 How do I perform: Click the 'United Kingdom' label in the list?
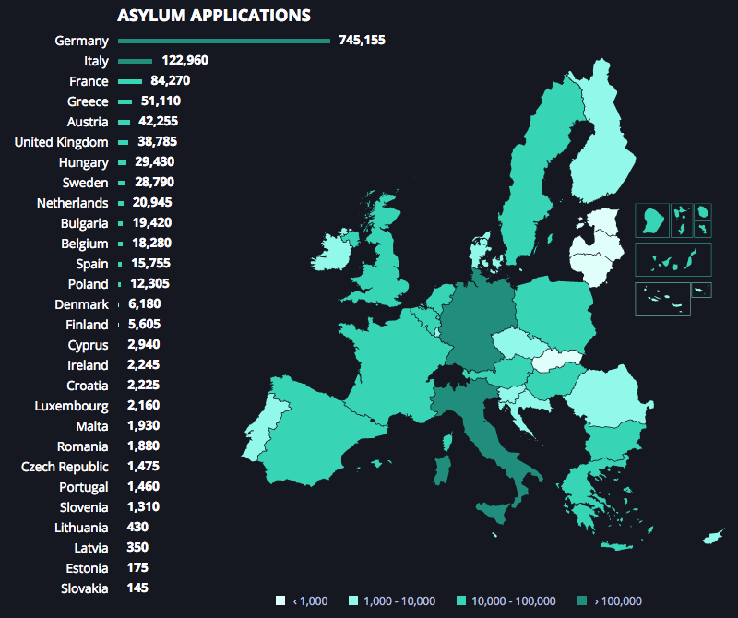click(61, 142)
